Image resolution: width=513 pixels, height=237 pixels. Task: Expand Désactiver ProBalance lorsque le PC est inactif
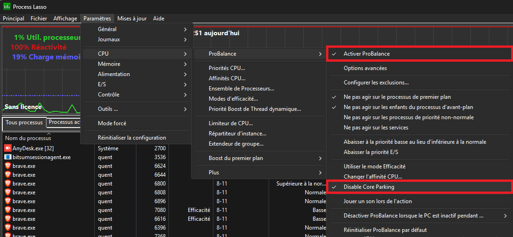click(419, 216)
